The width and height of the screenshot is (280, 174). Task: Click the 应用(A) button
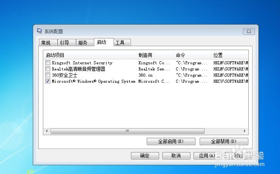coord(207,156)
